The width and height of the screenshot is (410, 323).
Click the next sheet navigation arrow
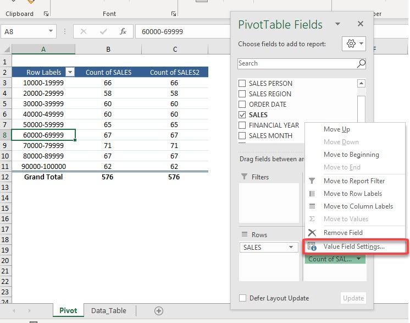tap(29, 311)
